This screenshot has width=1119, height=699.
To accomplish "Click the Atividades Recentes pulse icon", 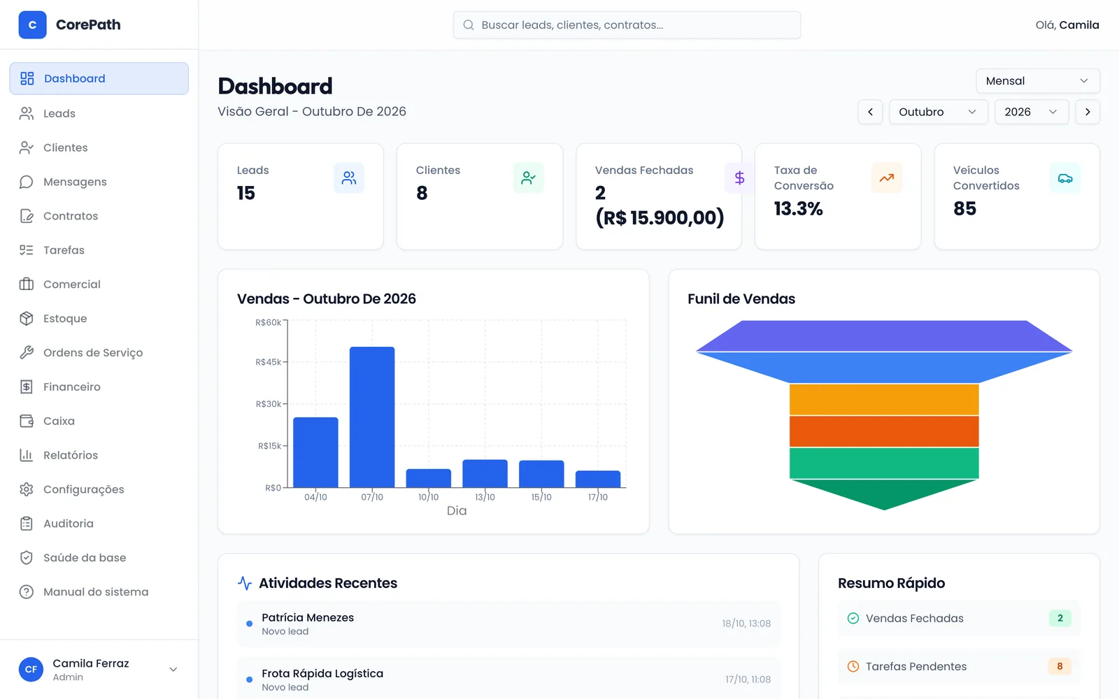I will pyautogui.click(x=245, y=583).
